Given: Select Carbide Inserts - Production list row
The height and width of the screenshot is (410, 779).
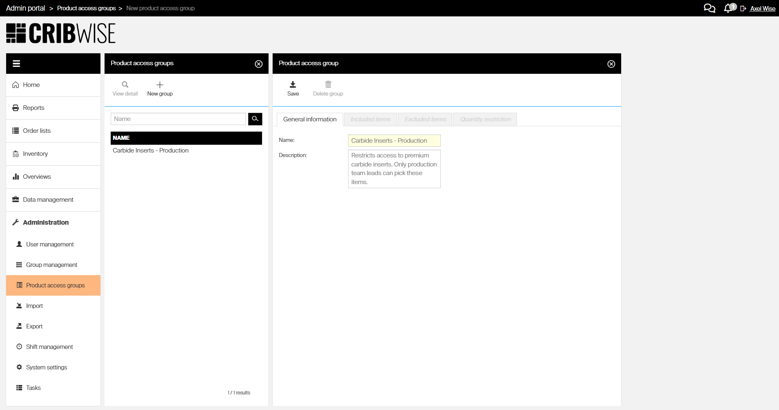Looking at the screenshot, I should pos(150,150).
